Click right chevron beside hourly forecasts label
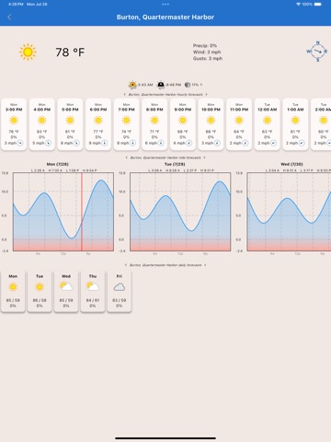The height and width of the screenshot is (442, 331). click(x=206, y=95)
